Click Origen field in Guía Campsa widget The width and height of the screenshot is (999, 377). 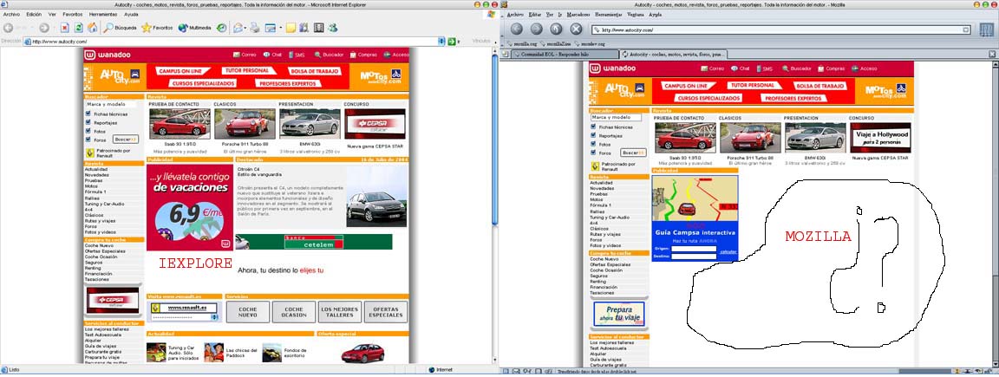tap(693, 249)
